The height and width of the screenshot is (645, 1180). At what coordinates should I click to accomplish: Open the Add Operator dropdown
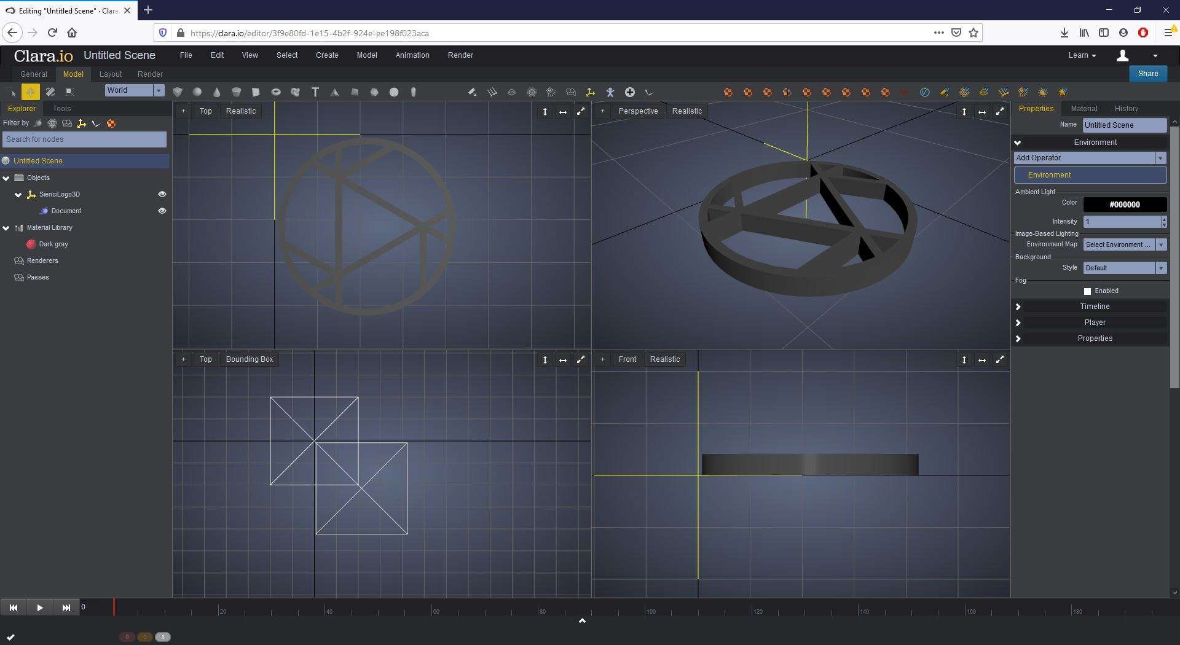pyautogui.click(x=1090, y=158)
